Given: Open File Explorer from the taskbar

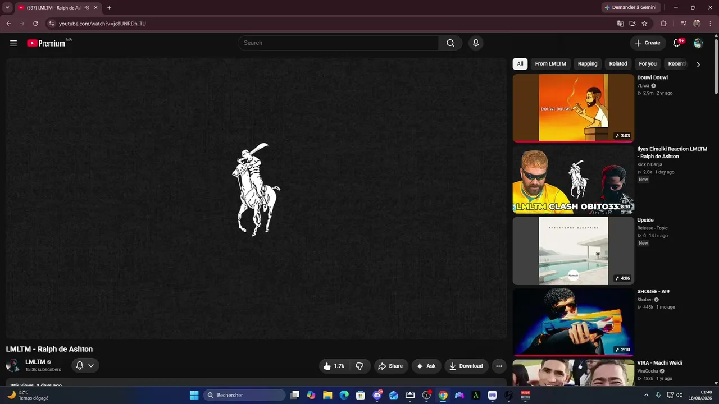Looking at the screenshot, I should click(327, 395).
